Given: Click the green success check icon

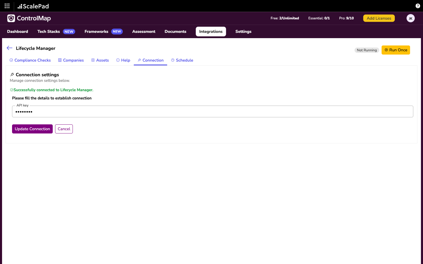Looking at the screenshot, I should coord(11,90).
